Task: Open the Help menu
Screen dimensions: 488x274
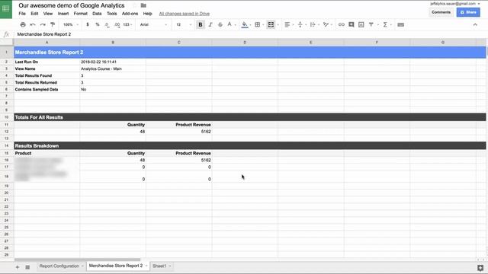Action: pos(147,14)
